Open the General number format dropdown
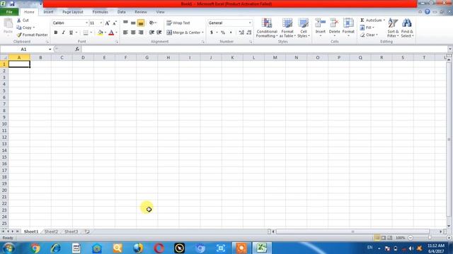 click(250, 23)
